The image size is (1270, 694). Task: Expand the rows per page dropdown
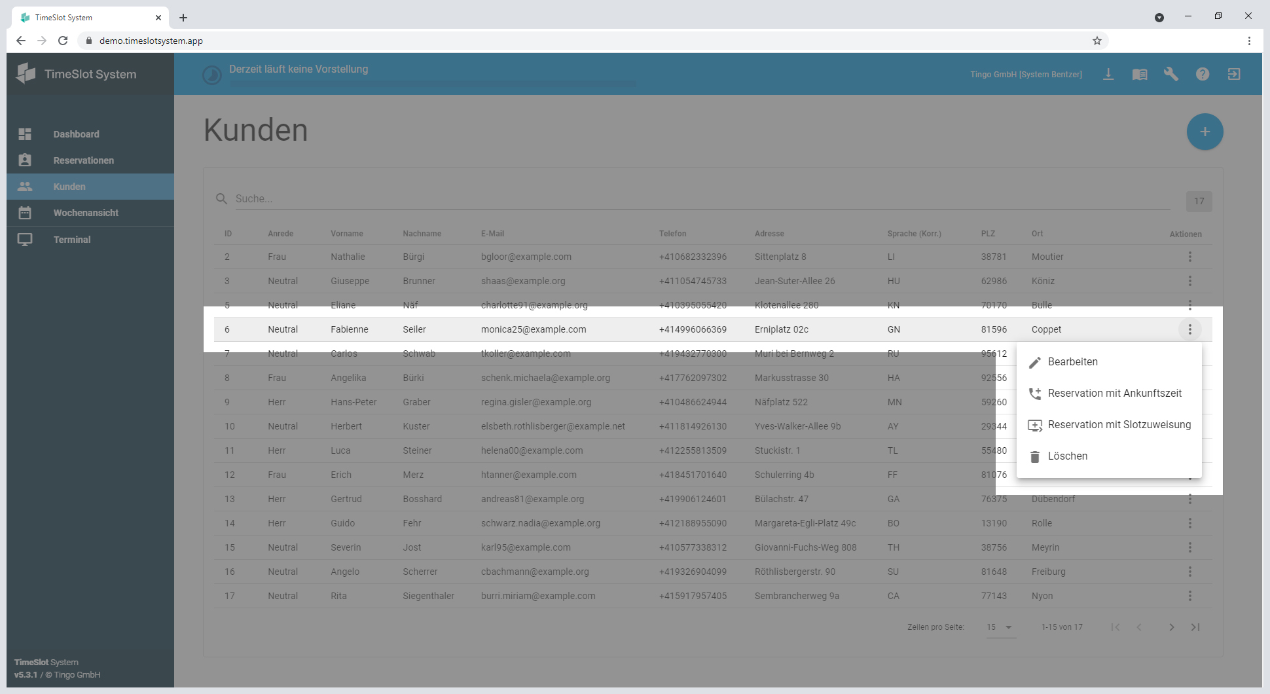(x=1000, y=627)
